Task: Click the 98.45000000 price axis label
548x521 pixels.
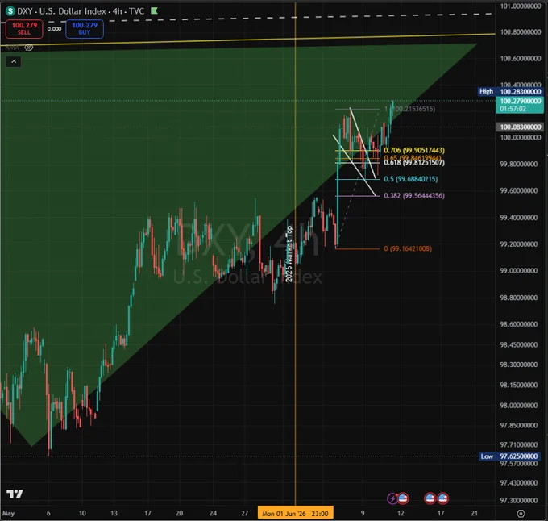Action: [519, 344]
